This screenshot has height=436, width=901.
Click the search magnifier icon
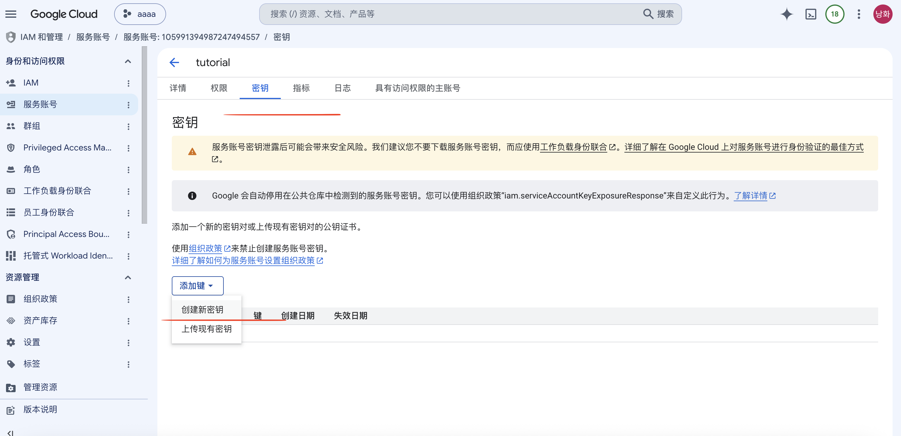pyautogui.click(x=648, y=14)
